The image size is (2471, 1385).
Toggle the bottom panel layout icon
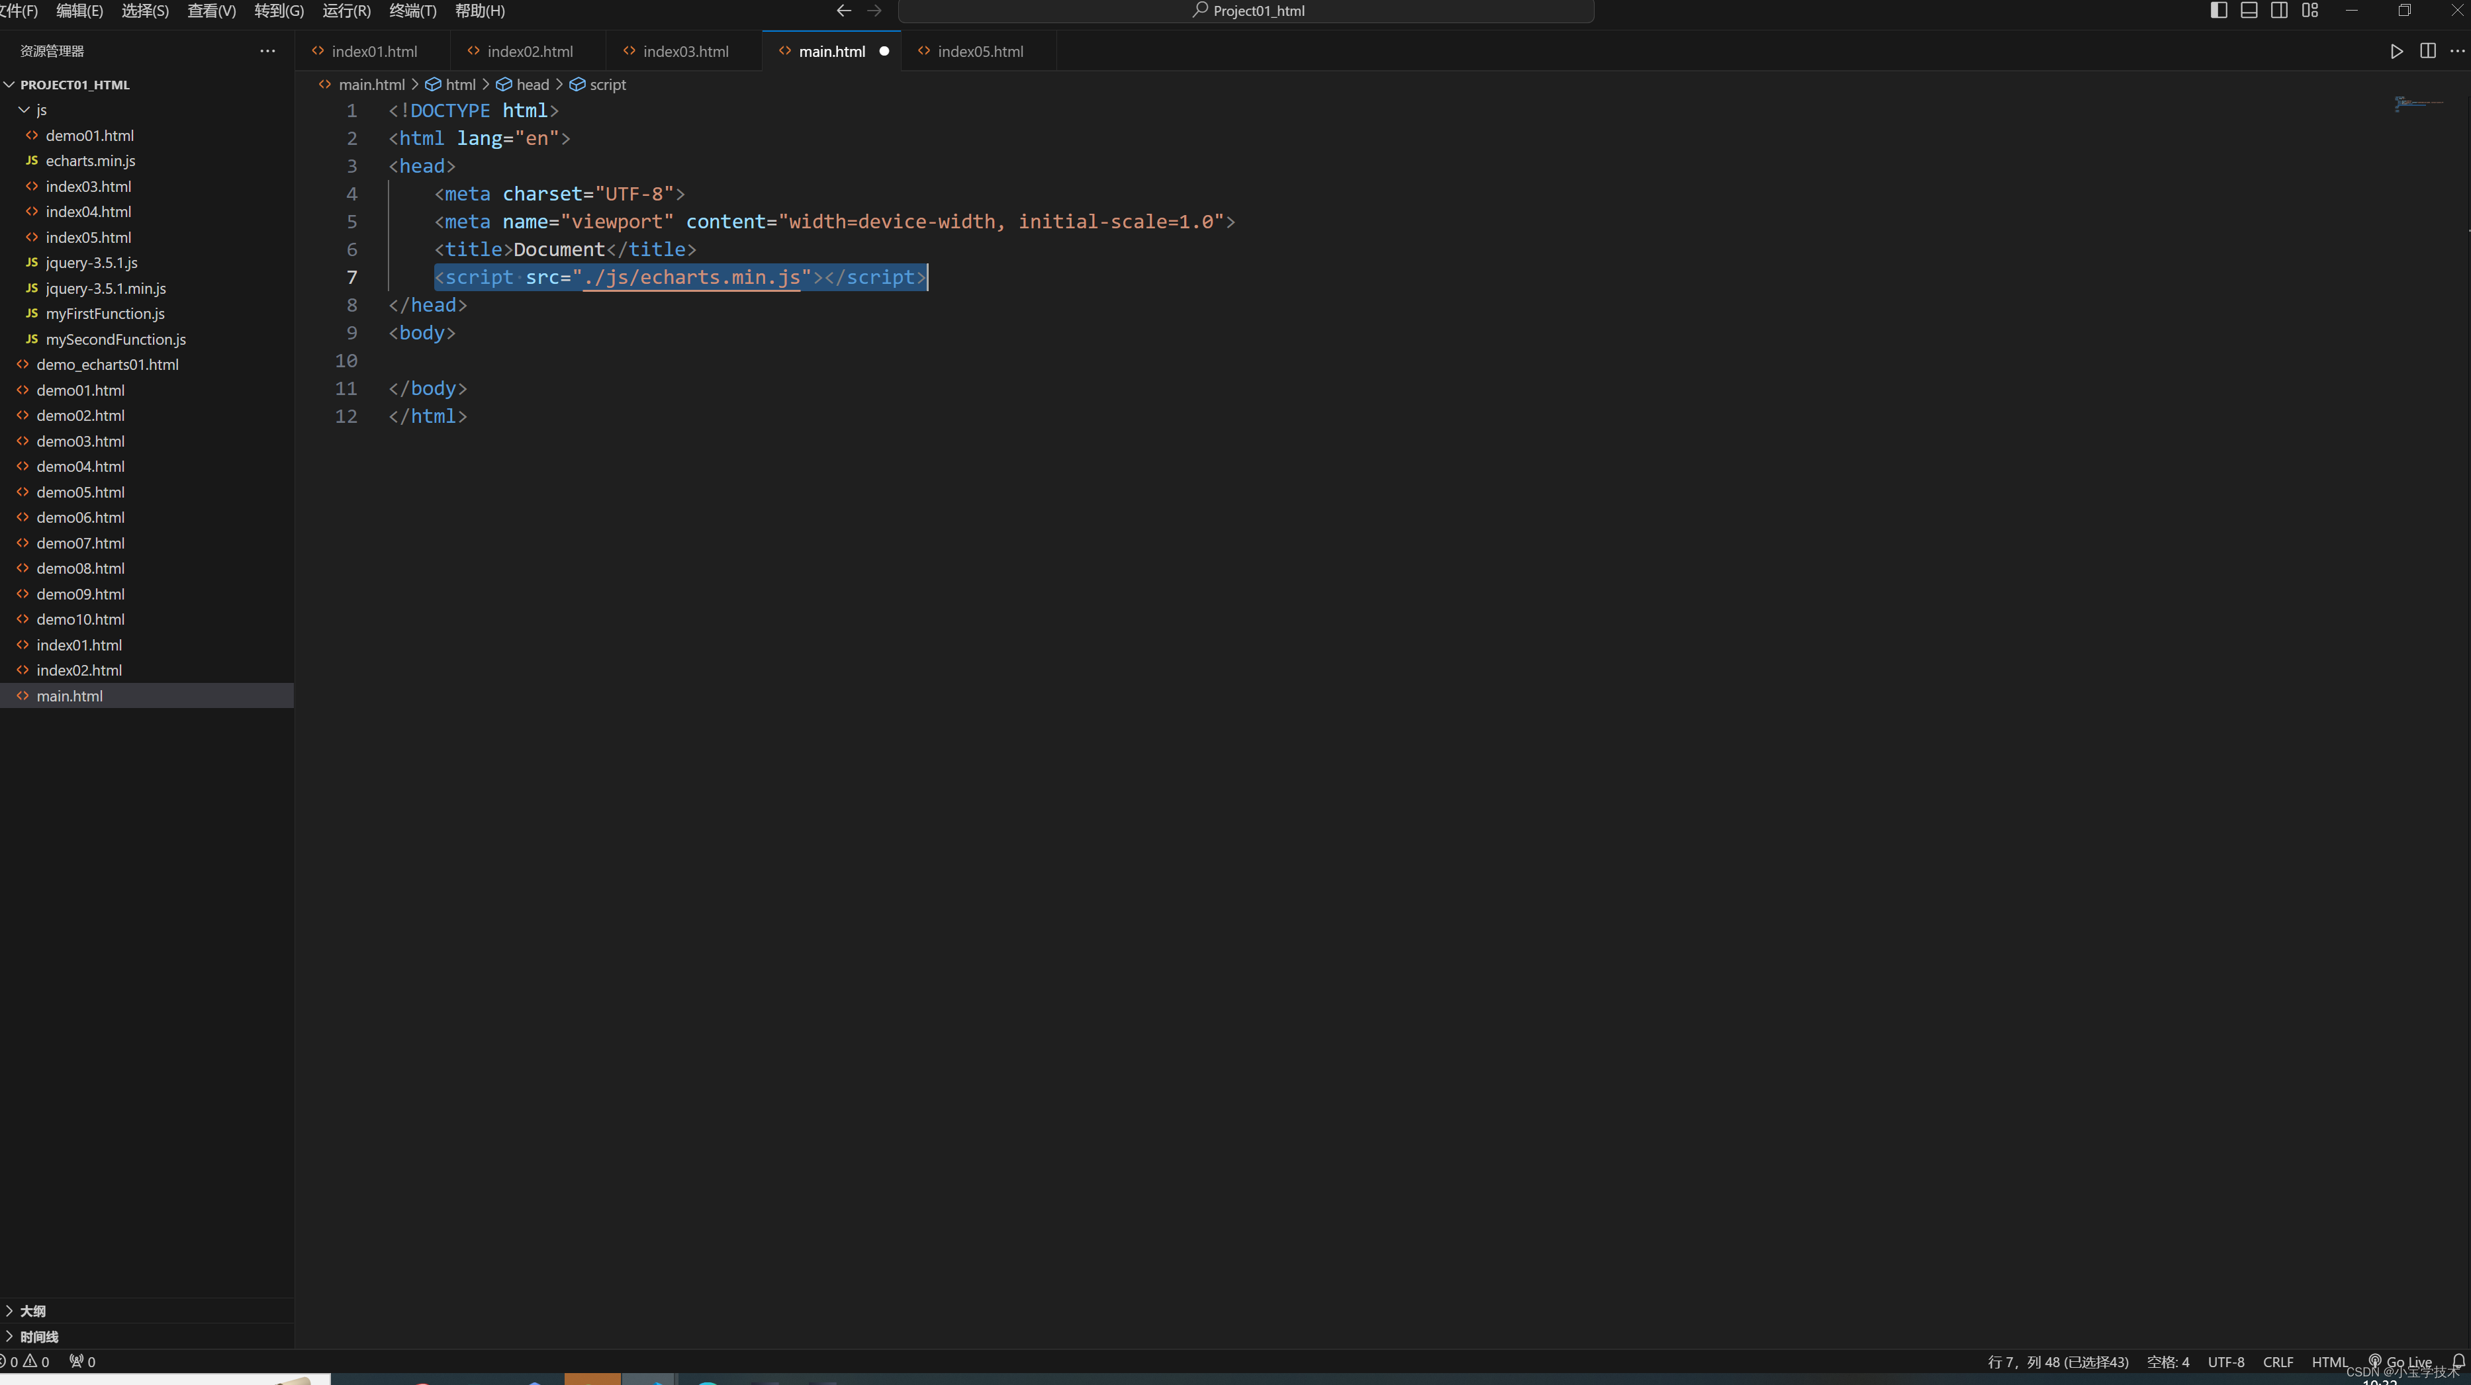[2249, 11]
